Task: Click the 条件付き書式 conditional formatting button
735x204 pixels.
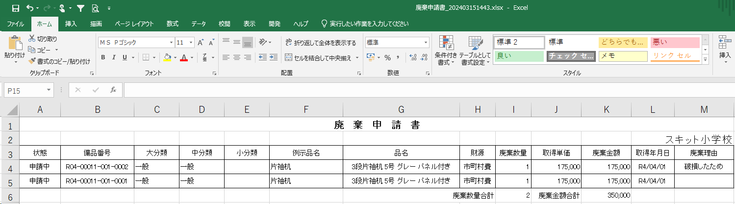Action: tap(447, 51)
